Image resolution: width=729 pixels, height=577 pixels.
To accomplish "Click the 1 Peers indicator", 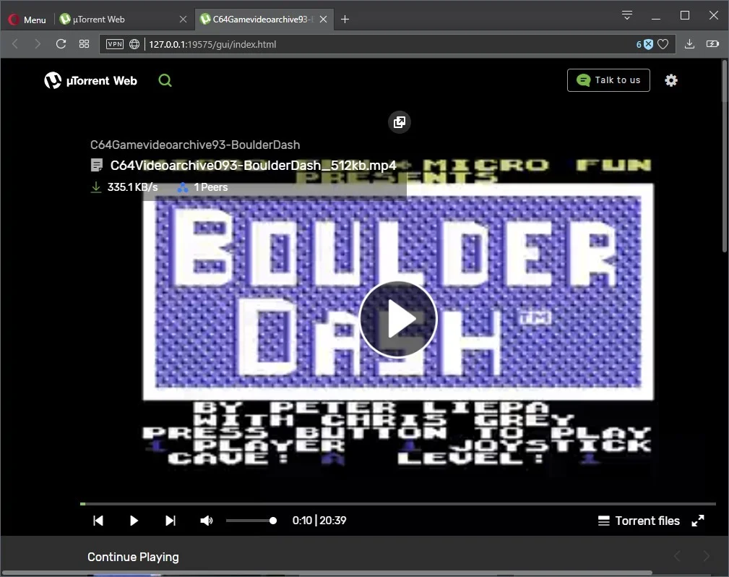I will pos(202,187).
